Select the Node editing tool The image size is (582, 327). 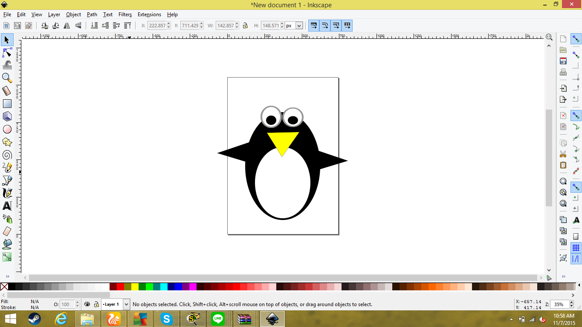[x=7, y=53]
